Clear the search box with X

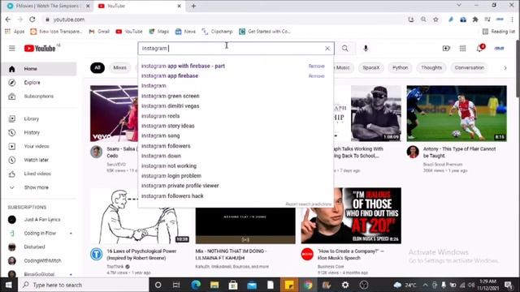[327, 49]
